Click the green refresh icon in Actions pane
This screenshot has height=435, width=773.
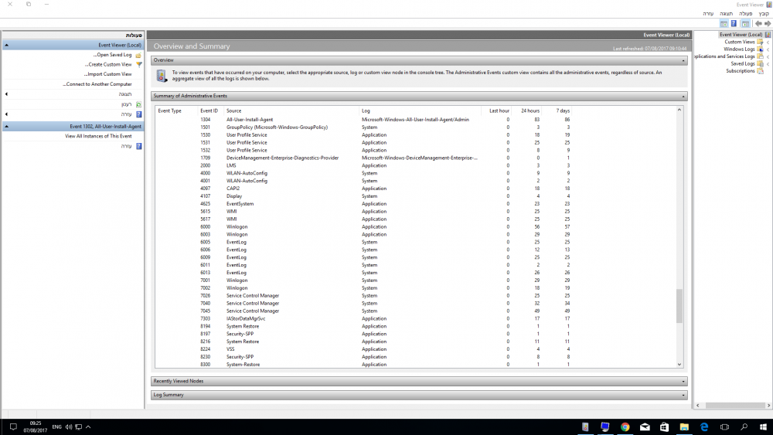click(138, 104)
